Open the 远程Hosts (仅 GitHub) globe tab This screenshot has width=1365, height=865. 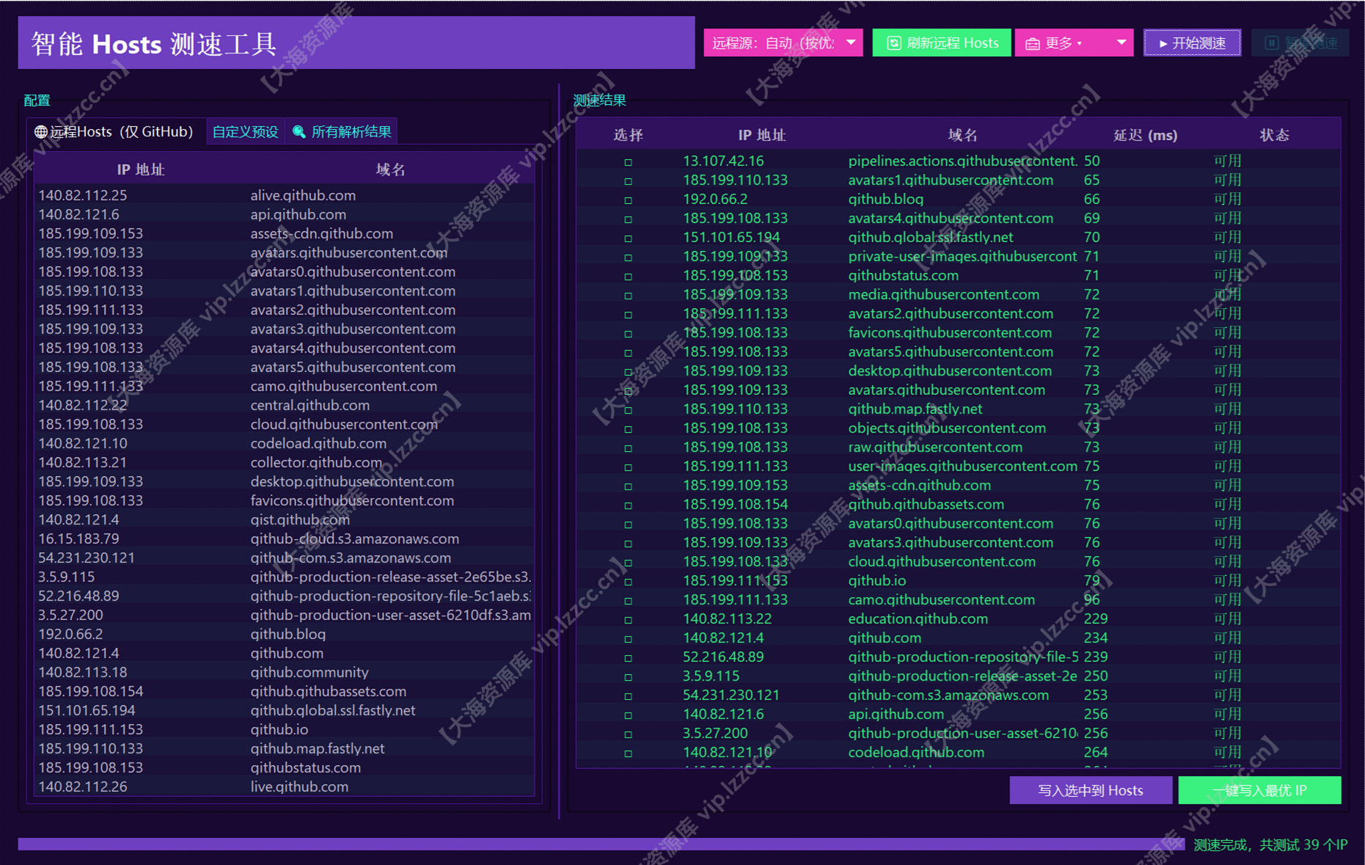[114, 132]
